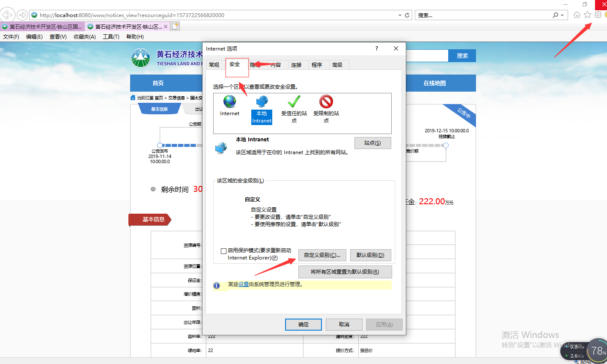Open the 工具(T) menu
Viewport: 607px width, 364px height.
pyautogui.click(x=111, y=37)
